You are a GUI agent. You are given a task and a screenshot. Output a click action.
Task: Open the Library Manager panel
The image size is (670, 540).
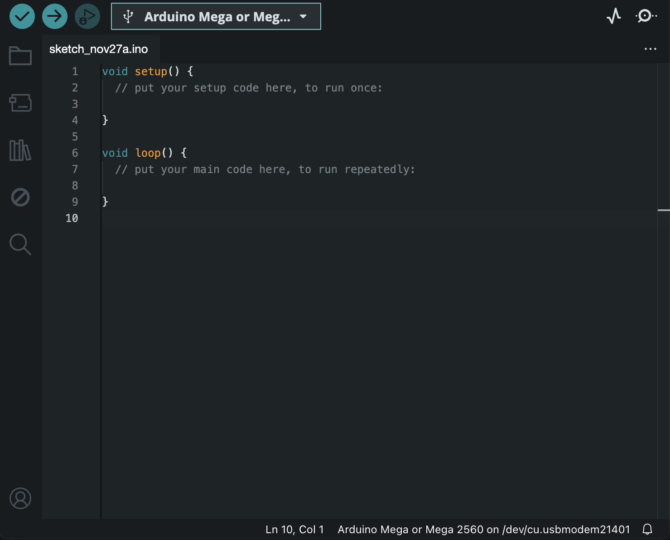click(20, 150)
